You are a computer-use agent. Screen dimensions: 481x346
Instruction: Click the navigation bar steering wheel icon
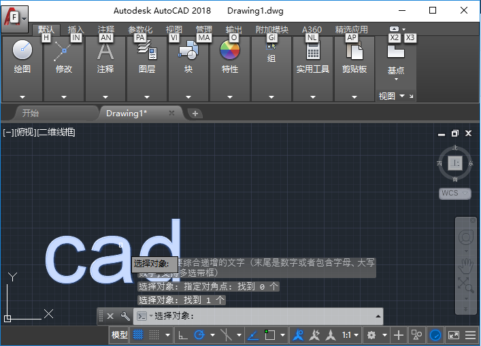pyautogui.click(x=465, y=237)
